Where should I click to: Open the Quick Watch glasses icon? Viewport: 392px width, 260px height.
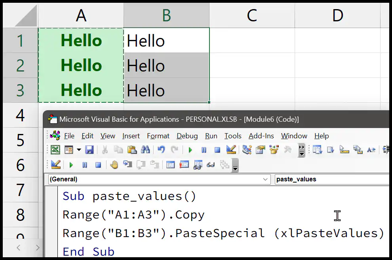click(x=211, y=165)
